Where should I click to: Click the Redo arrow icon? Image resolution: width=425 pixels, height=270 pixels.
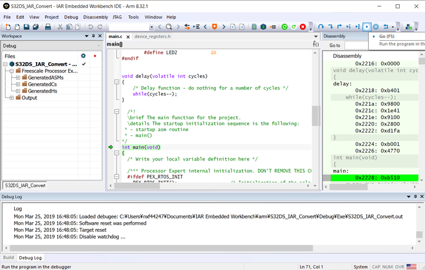100,27
